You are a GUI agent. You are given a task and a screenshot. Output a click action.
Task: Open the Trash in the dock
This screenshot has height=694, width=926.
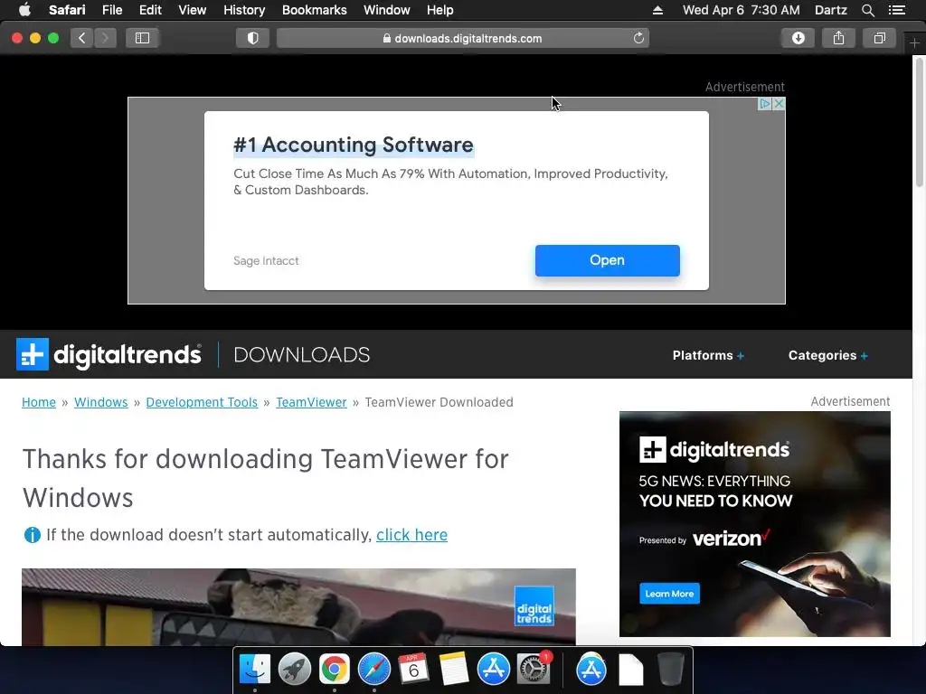(670, 670)
